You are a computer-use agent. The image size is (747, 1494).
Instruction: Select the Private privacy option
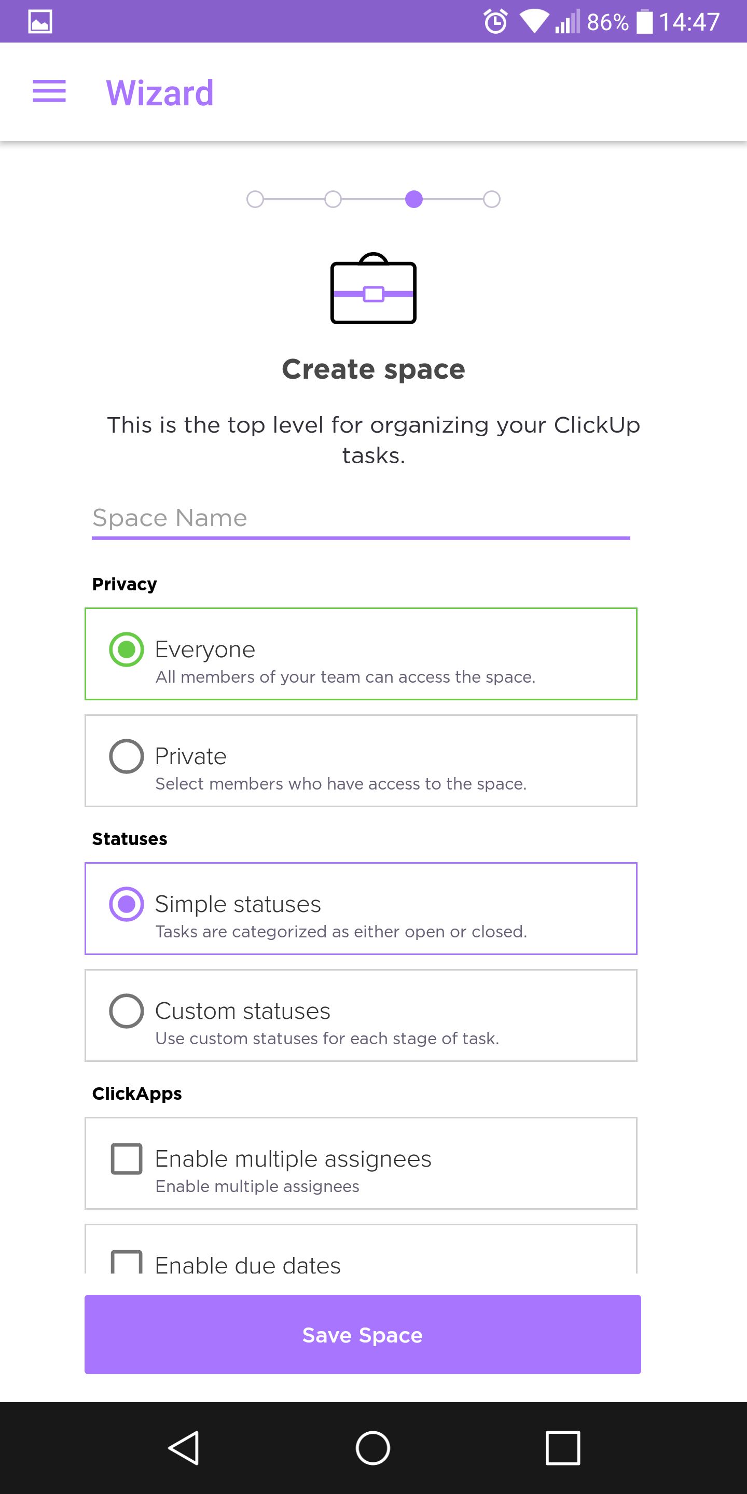tap(361, 760)
